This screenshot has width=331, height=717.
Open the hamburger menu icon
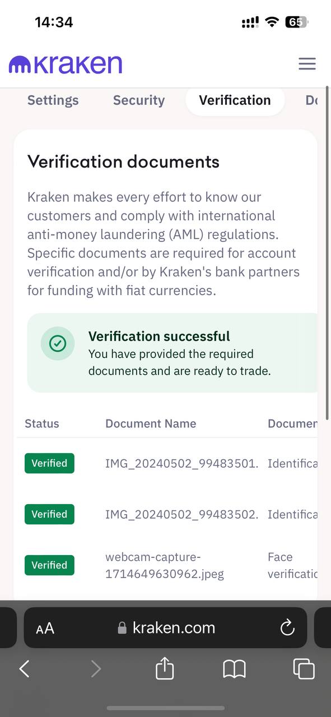tap(307, 64)
